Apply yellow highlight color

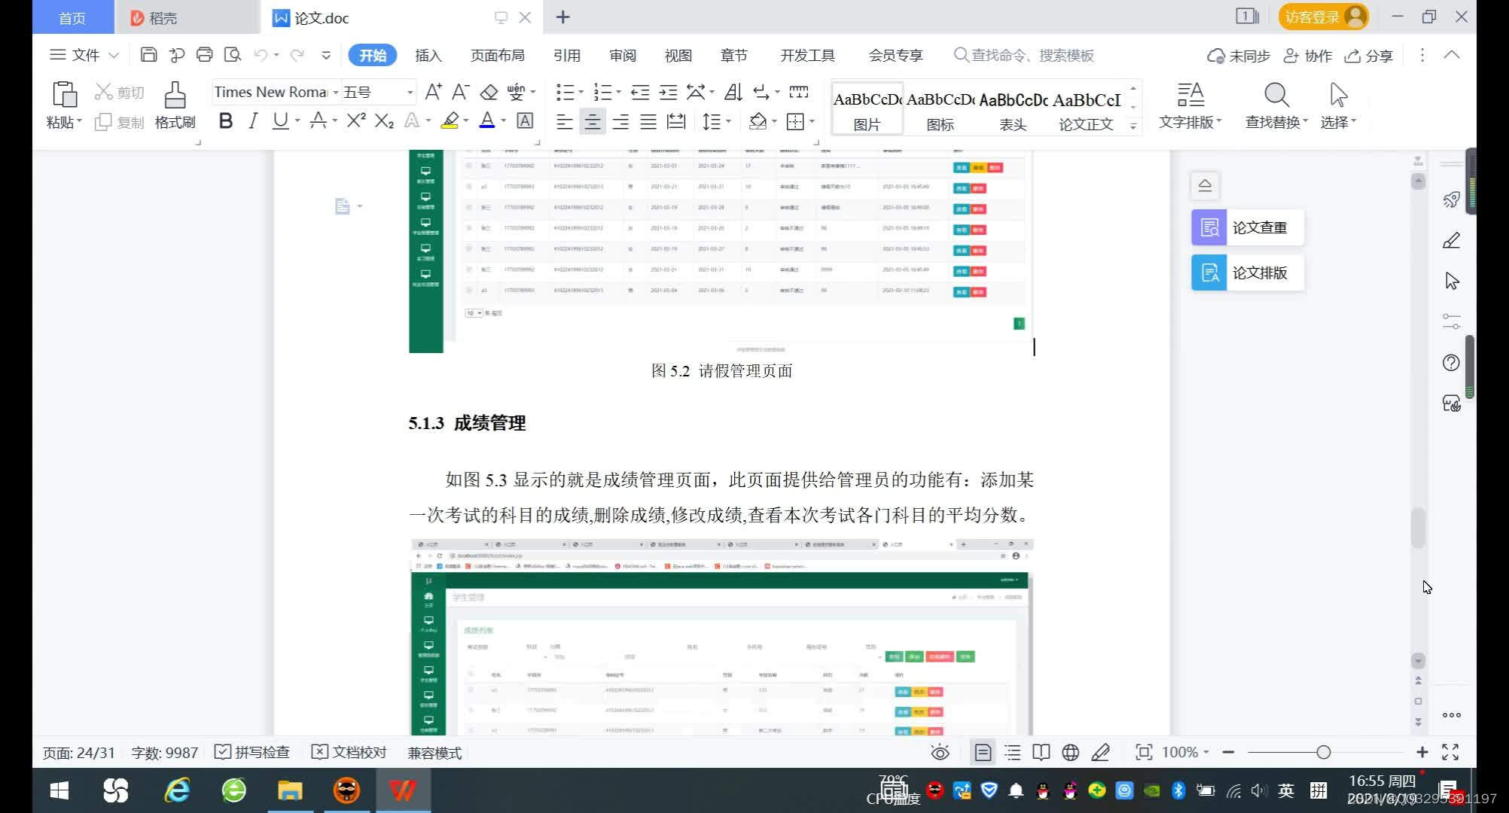click(x=450, y=120)
